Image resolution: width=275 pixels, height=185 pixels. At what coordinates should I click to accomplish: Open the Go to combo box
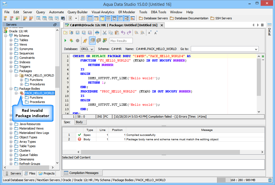click(224, 49)
